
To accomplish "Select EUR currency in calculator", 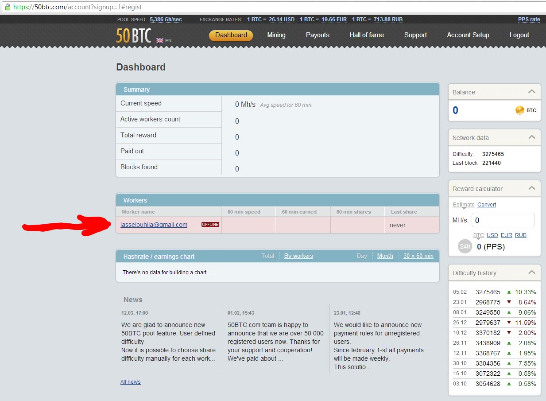I will pos(507,235).
